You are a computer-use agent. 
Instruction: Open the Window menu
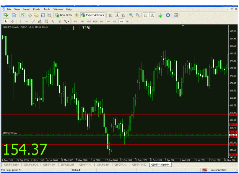click(x=58, y=9)
